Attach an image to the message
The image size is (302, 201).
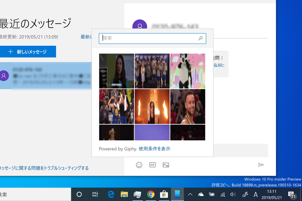tap(166, 165)
